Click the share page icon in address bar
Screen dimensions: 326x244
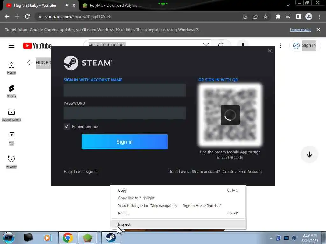[x=255, y=17]
